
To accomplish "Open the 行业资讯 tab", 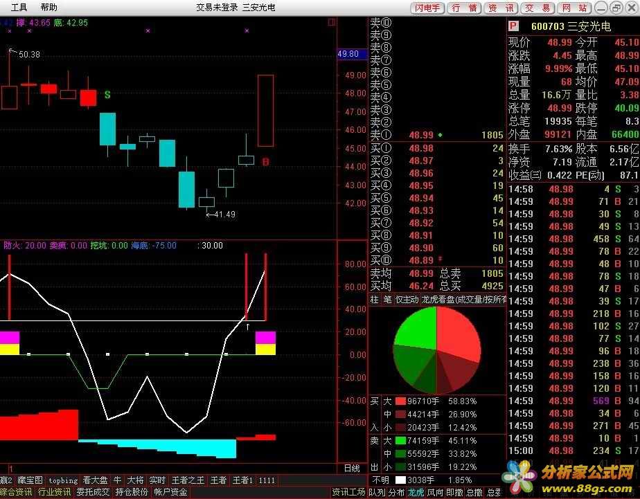I will pos(54,492).
